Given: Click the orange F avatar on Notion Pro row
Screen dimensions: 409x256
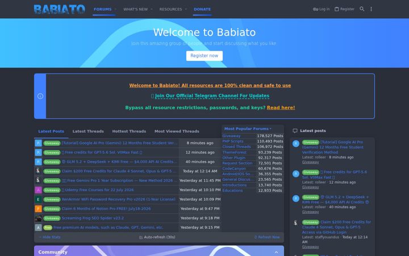Looking at the screenshot, I should (x=38, y=209).
